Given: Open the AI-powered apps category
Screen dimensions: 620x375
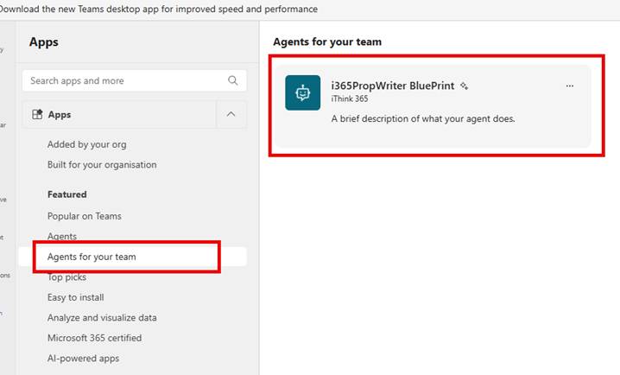Looking at the screenshot, I should (83, 358).
